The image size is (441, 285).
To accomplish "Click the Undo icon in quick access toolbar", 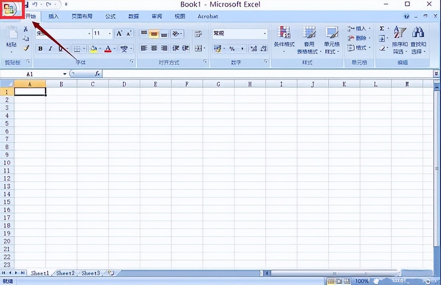I will tap(35, 4).
